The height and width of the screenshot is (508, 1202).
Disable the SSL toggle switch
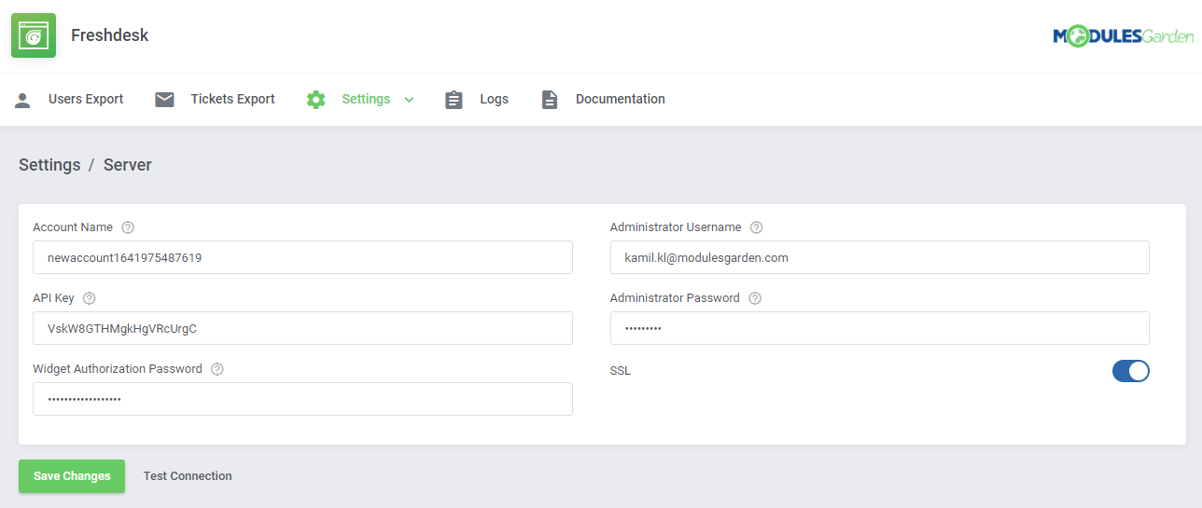(1130, 371)
